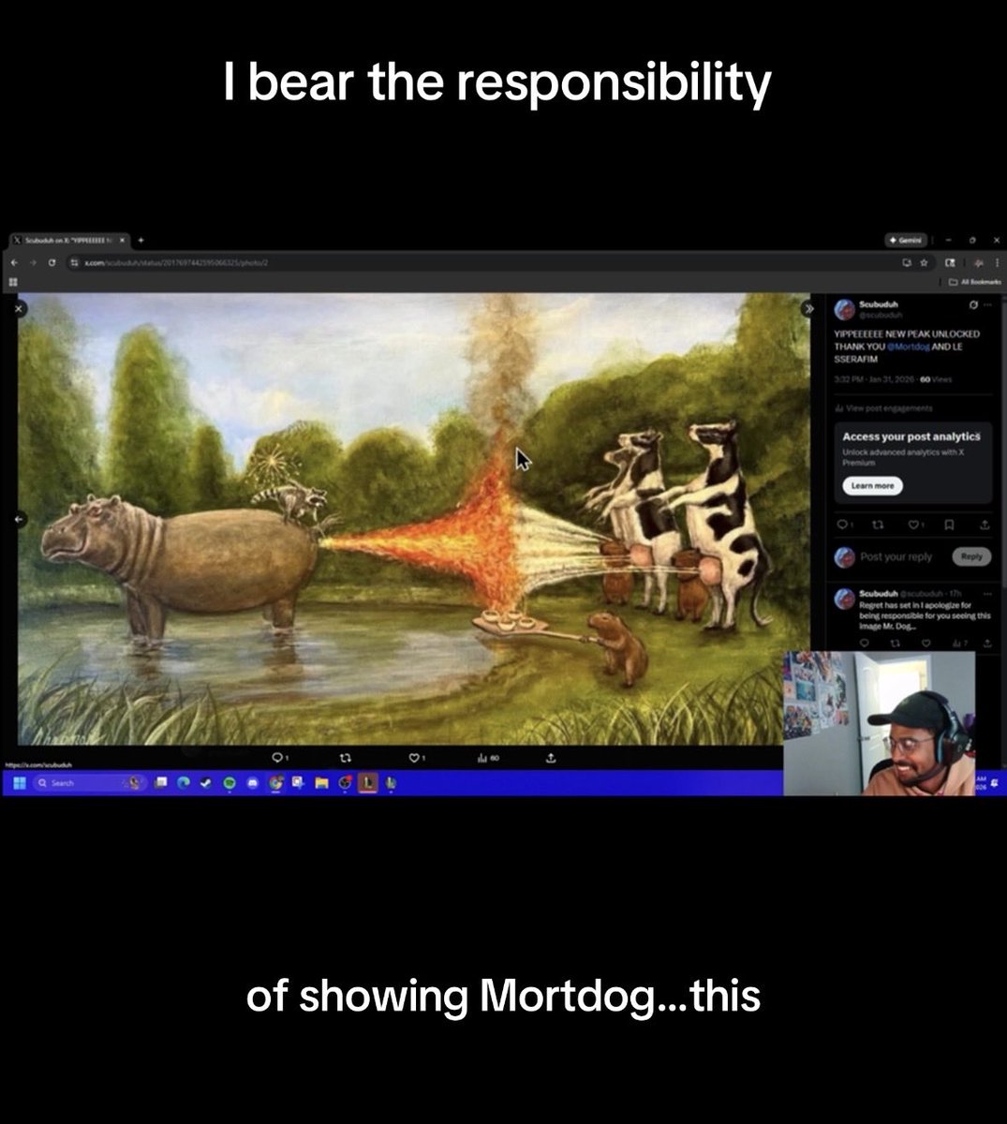Click the Scubuduh profile avatar on main post
Screen dimensions: 1007x1124
(x=843, y=309)
